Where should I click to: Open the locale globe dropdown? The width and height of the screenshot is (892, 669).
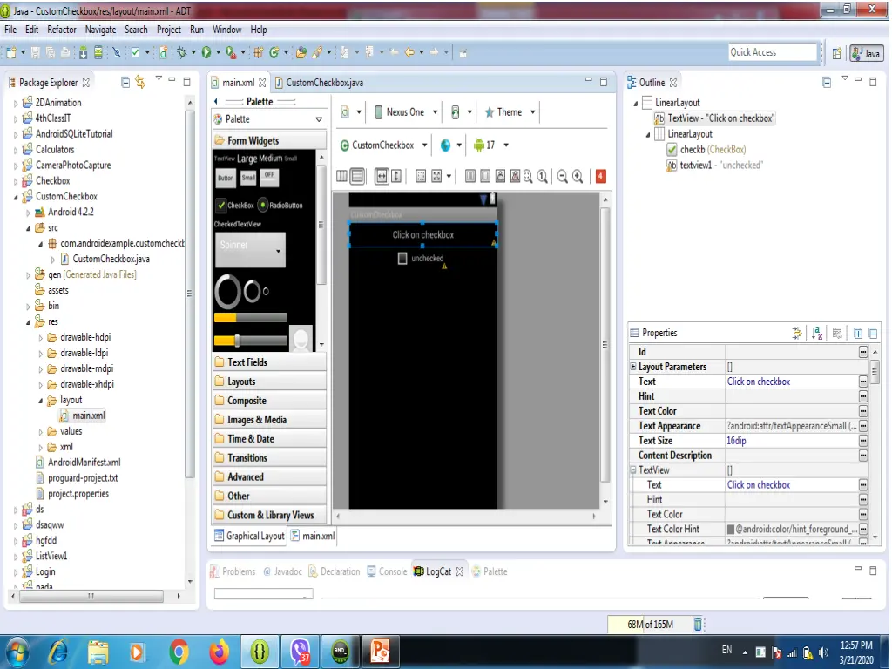click(450, 145)
